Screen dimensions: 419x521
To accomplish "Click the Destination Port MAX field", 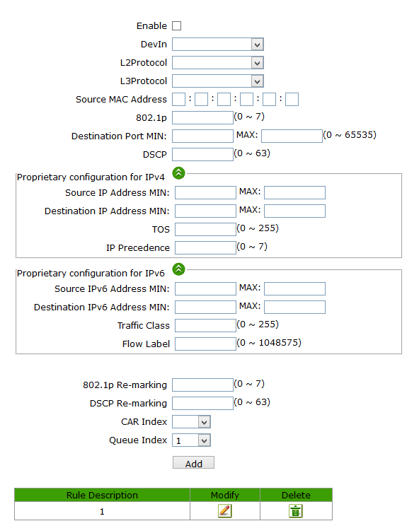I will [292, 136].
